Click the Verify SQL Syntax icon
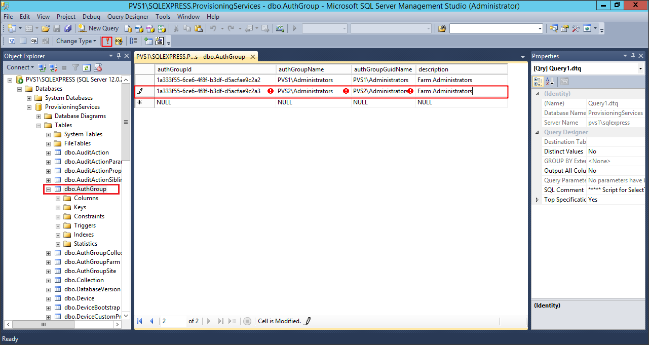Screen dimensions: 649x345 pos(119,41)
